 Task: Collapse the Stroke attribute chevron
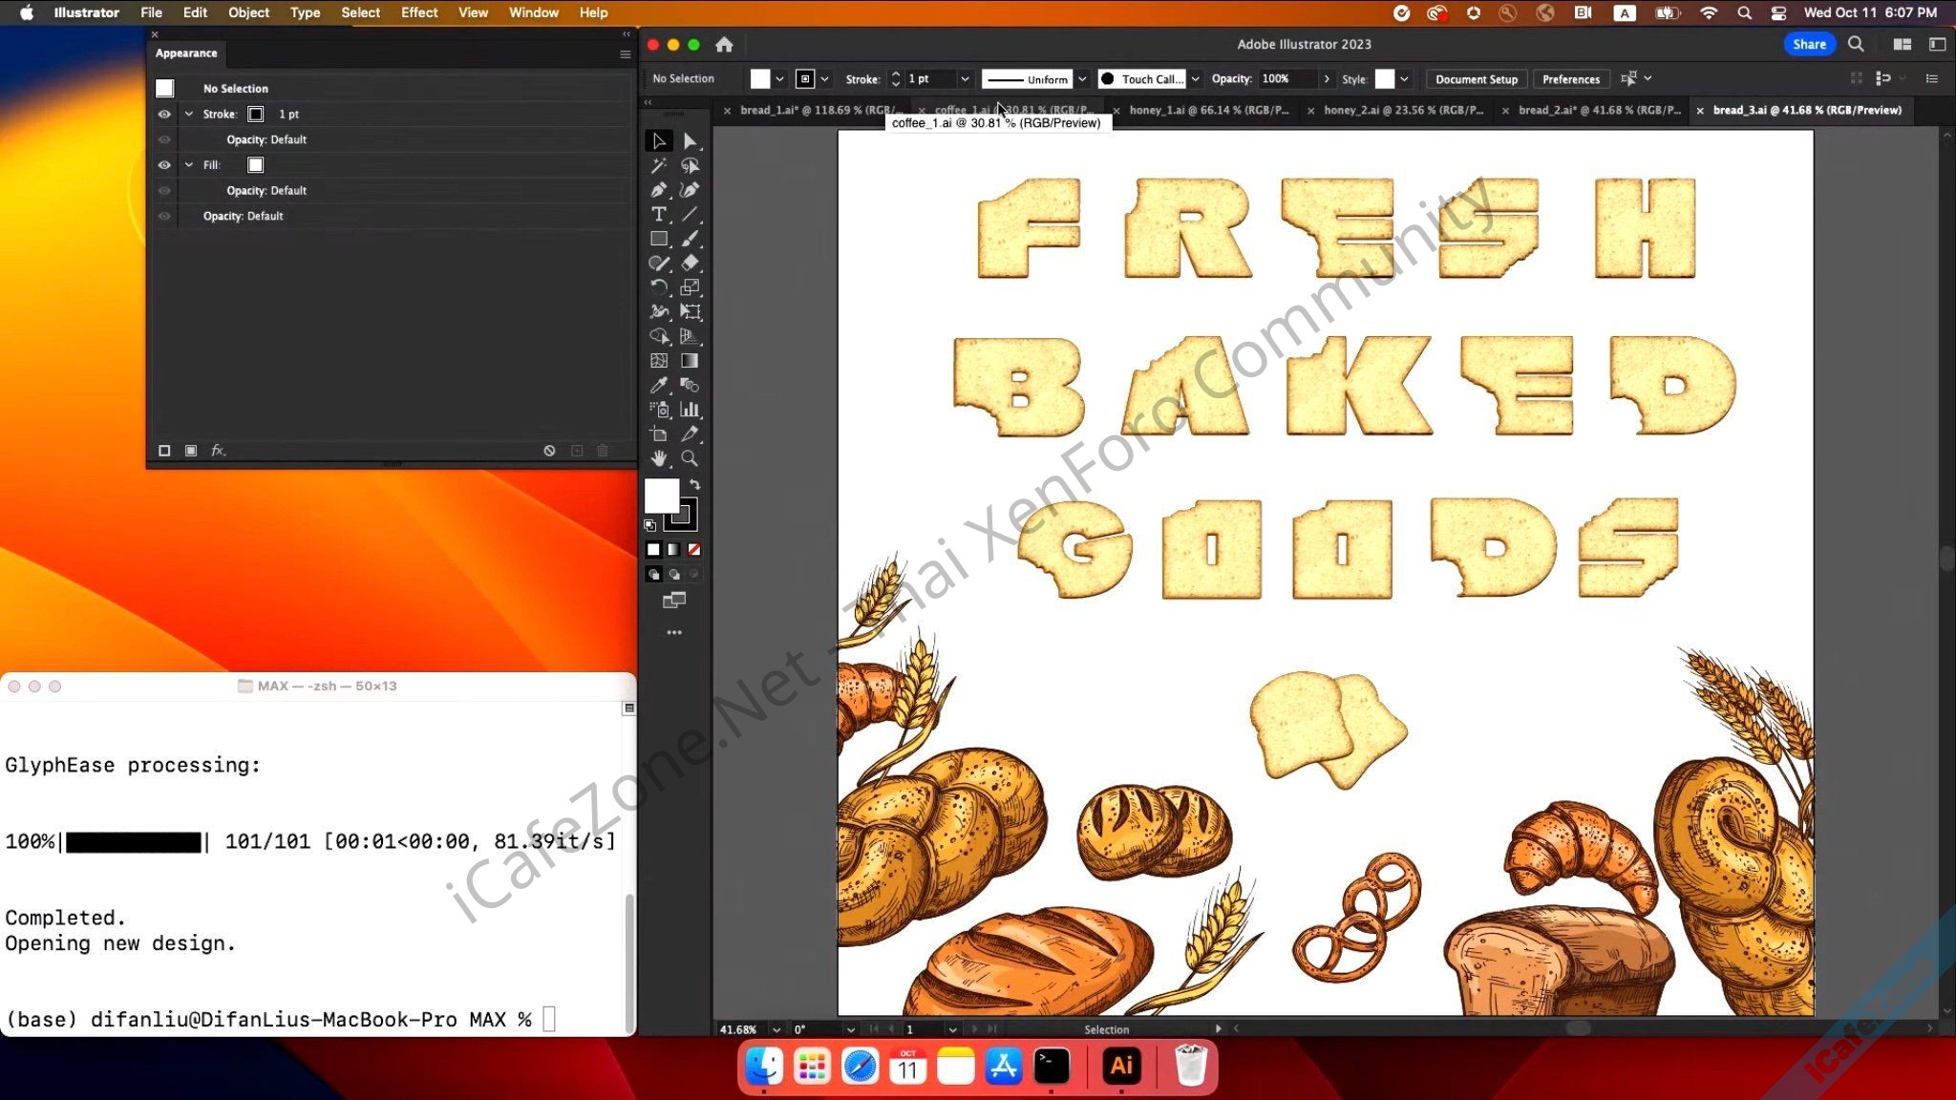tap(189, 114)
